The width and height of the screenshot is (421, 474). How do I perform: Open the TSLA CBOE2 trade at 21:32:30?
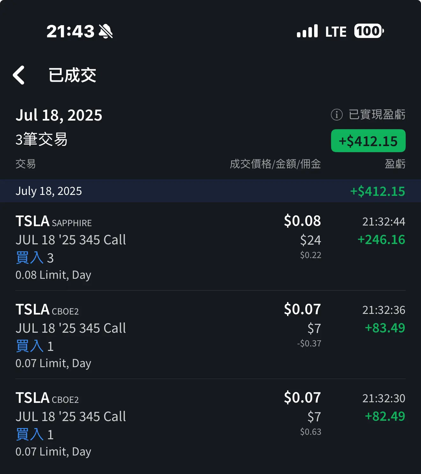211,423
